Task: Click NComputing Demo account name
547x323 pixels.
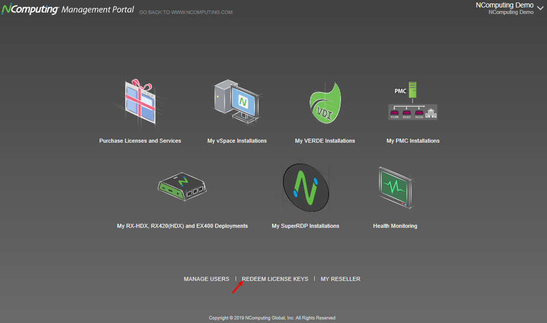Action: (x=504, y=5)
